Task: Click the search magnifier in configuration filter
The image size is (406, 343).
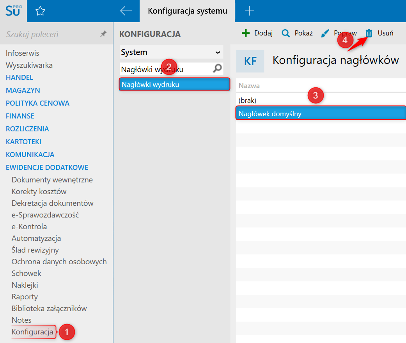Action: (x=217, y=68)
